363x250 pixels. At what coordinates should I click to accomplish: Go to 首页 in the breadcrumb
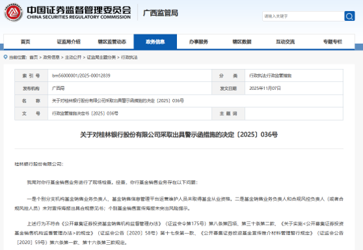click(34, 57)
